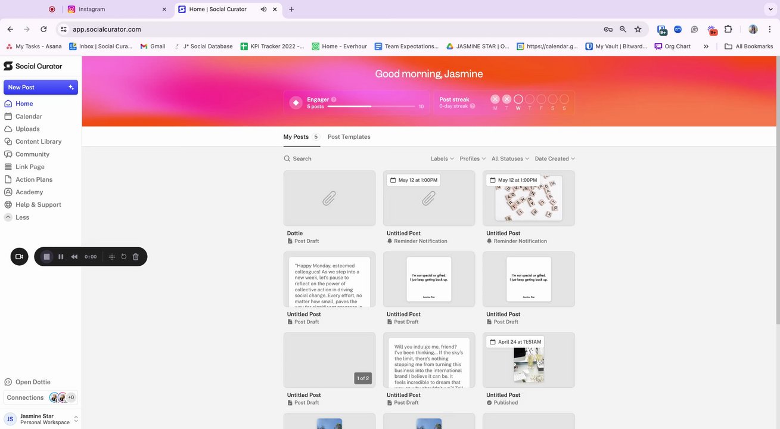Go to Content Library
Screen dimensions: 780x429
point(38,141)
